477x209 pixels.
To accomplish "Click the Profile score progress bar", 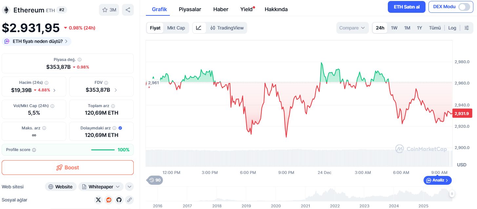I will (103, 150).
